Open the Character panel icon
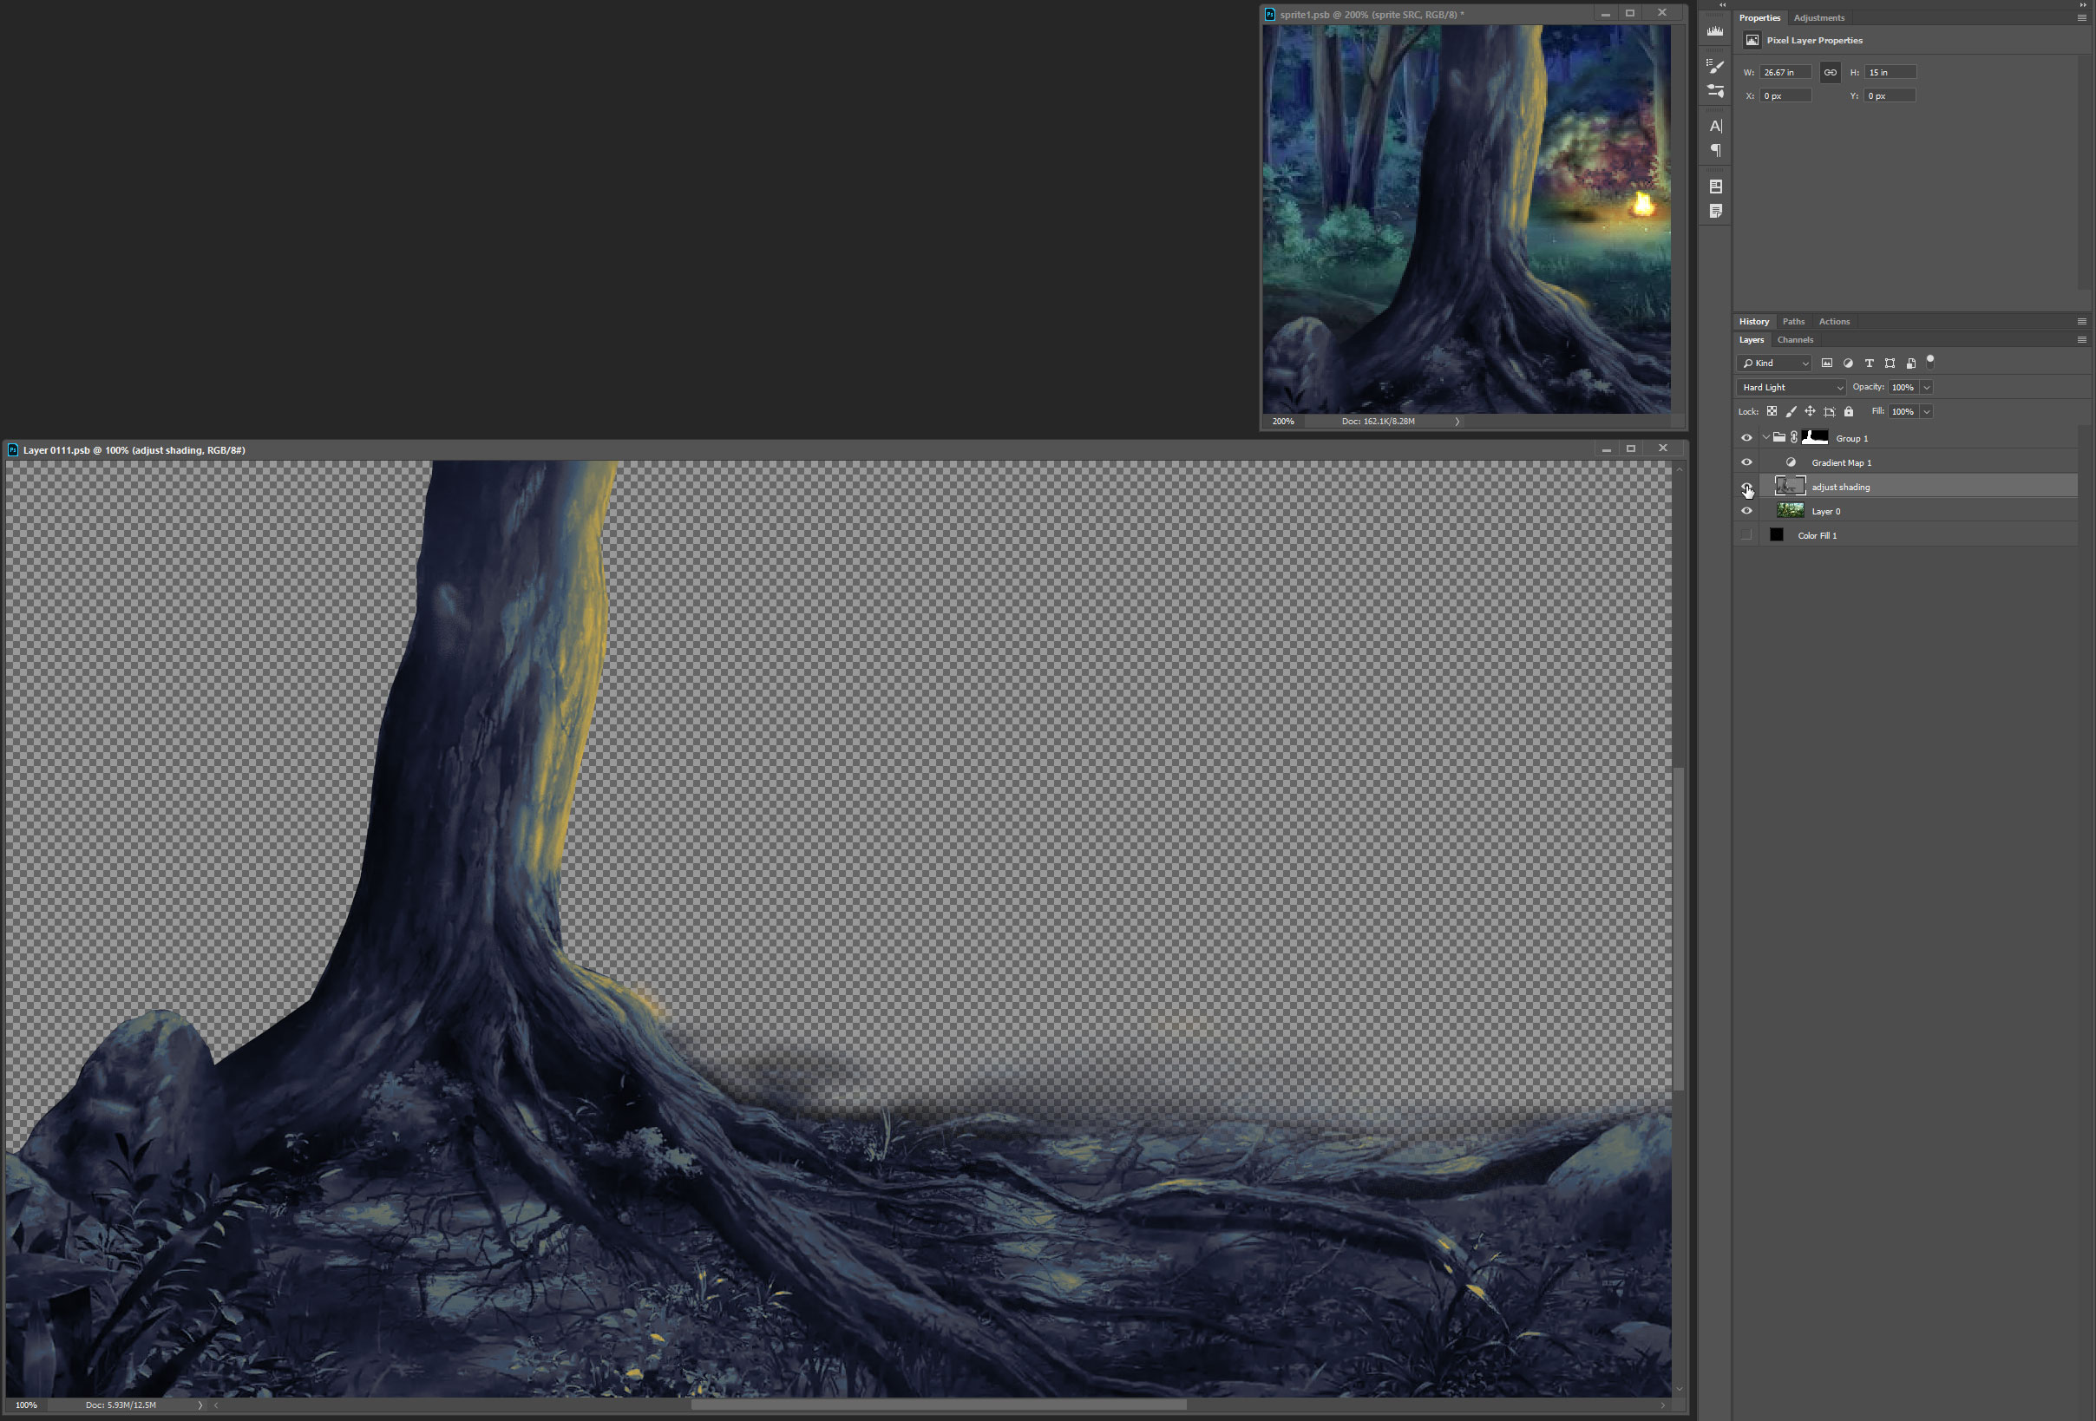 1714,127
